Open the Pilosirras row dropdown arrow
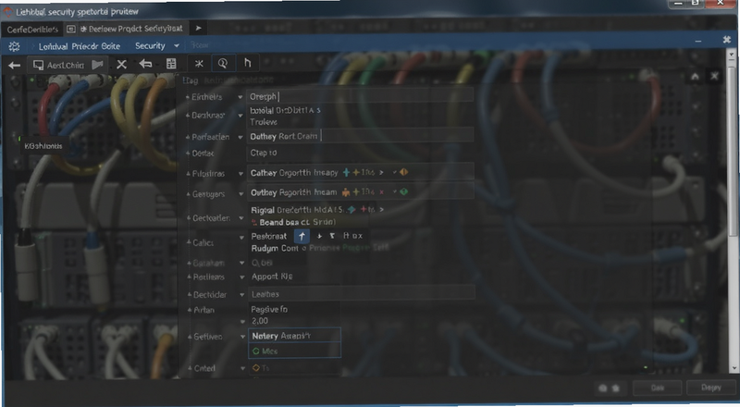Image resolution: width=740 pixels, height=407 pixels. tap(240, 174)
